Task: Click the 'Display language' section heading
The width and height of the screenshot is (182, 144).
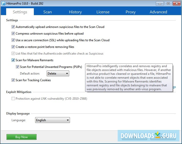Action: coord(18,113)
